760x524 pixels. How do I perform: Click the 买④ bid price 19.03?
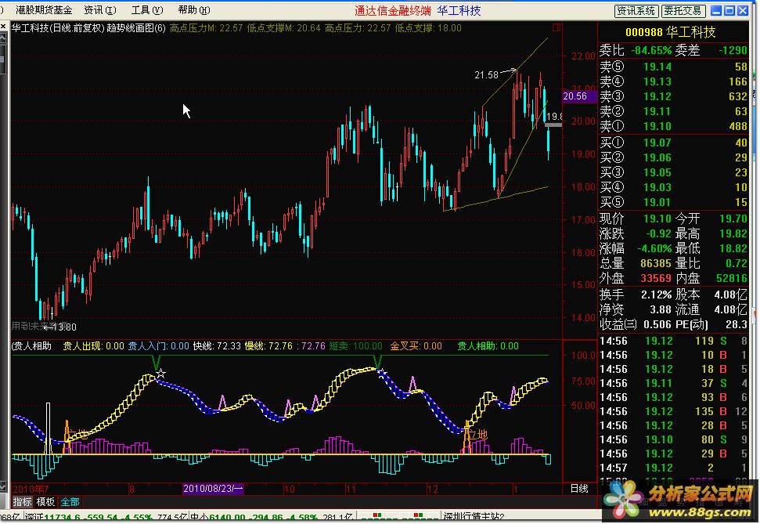pyautogui.click(x=657, y=187)
